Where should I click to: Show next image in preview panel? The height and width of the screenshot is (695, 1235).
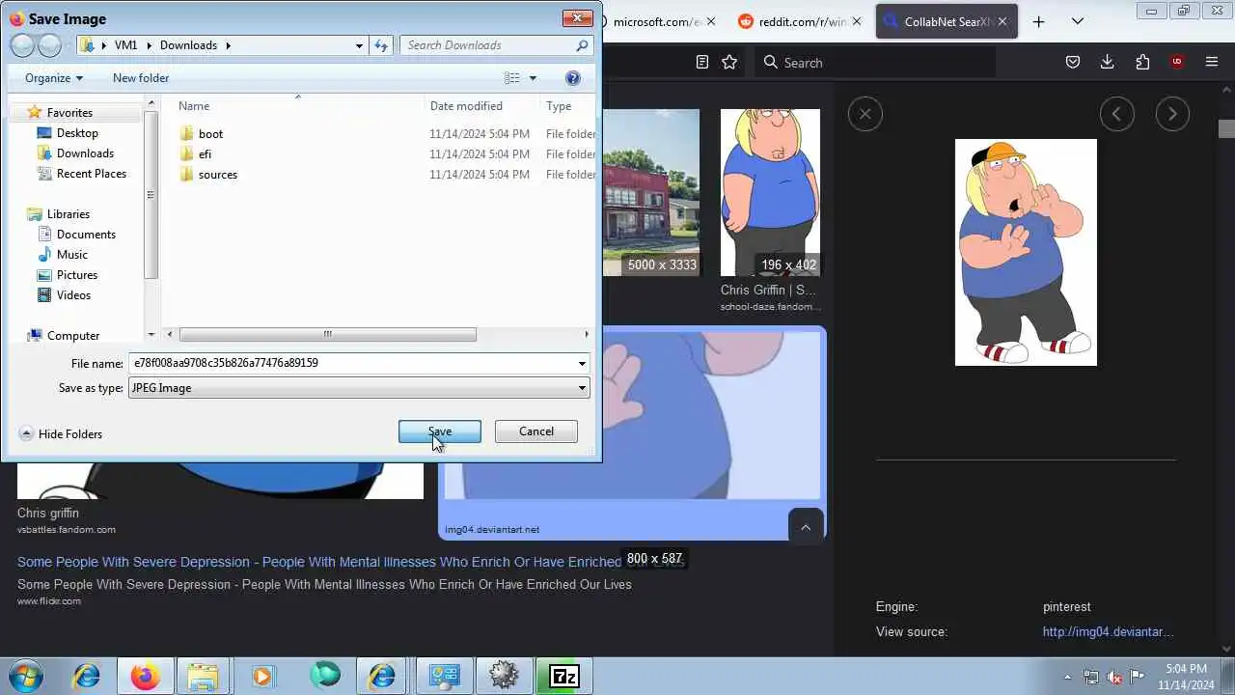(1172, 114)
